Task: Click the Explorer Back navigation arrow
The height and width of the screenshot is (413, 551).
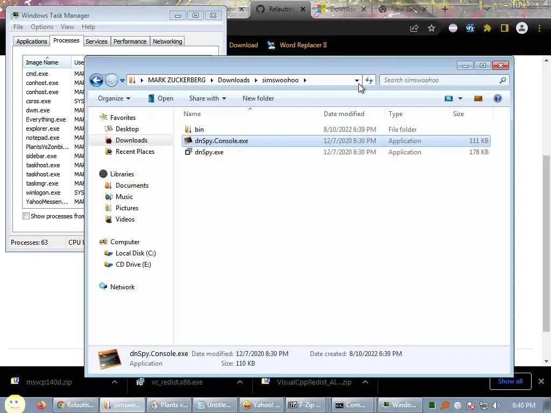Action: tap(96, 81)
